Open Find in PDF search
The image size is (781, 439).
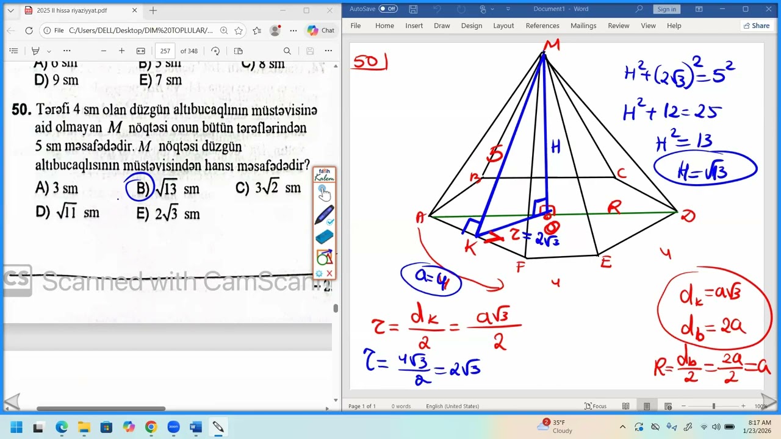point(287,51)
